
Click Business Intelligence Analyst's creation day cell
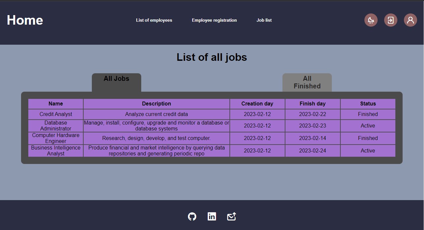[x=257, y=151]
